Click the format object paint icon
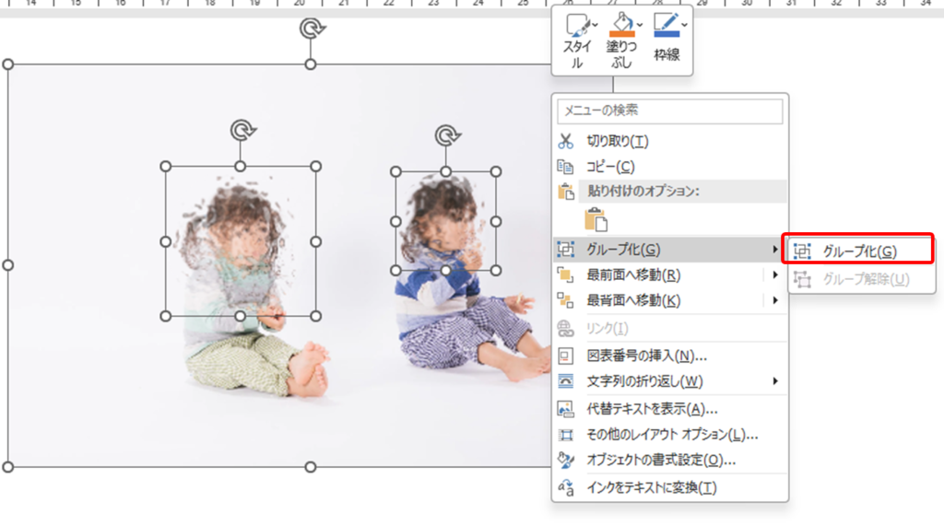 (565, 460)
